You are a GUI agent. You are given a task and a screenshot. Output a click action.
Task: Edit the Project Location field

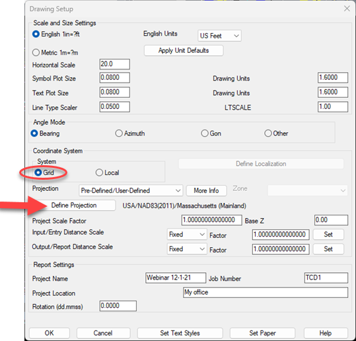click(x=266, y=292)
